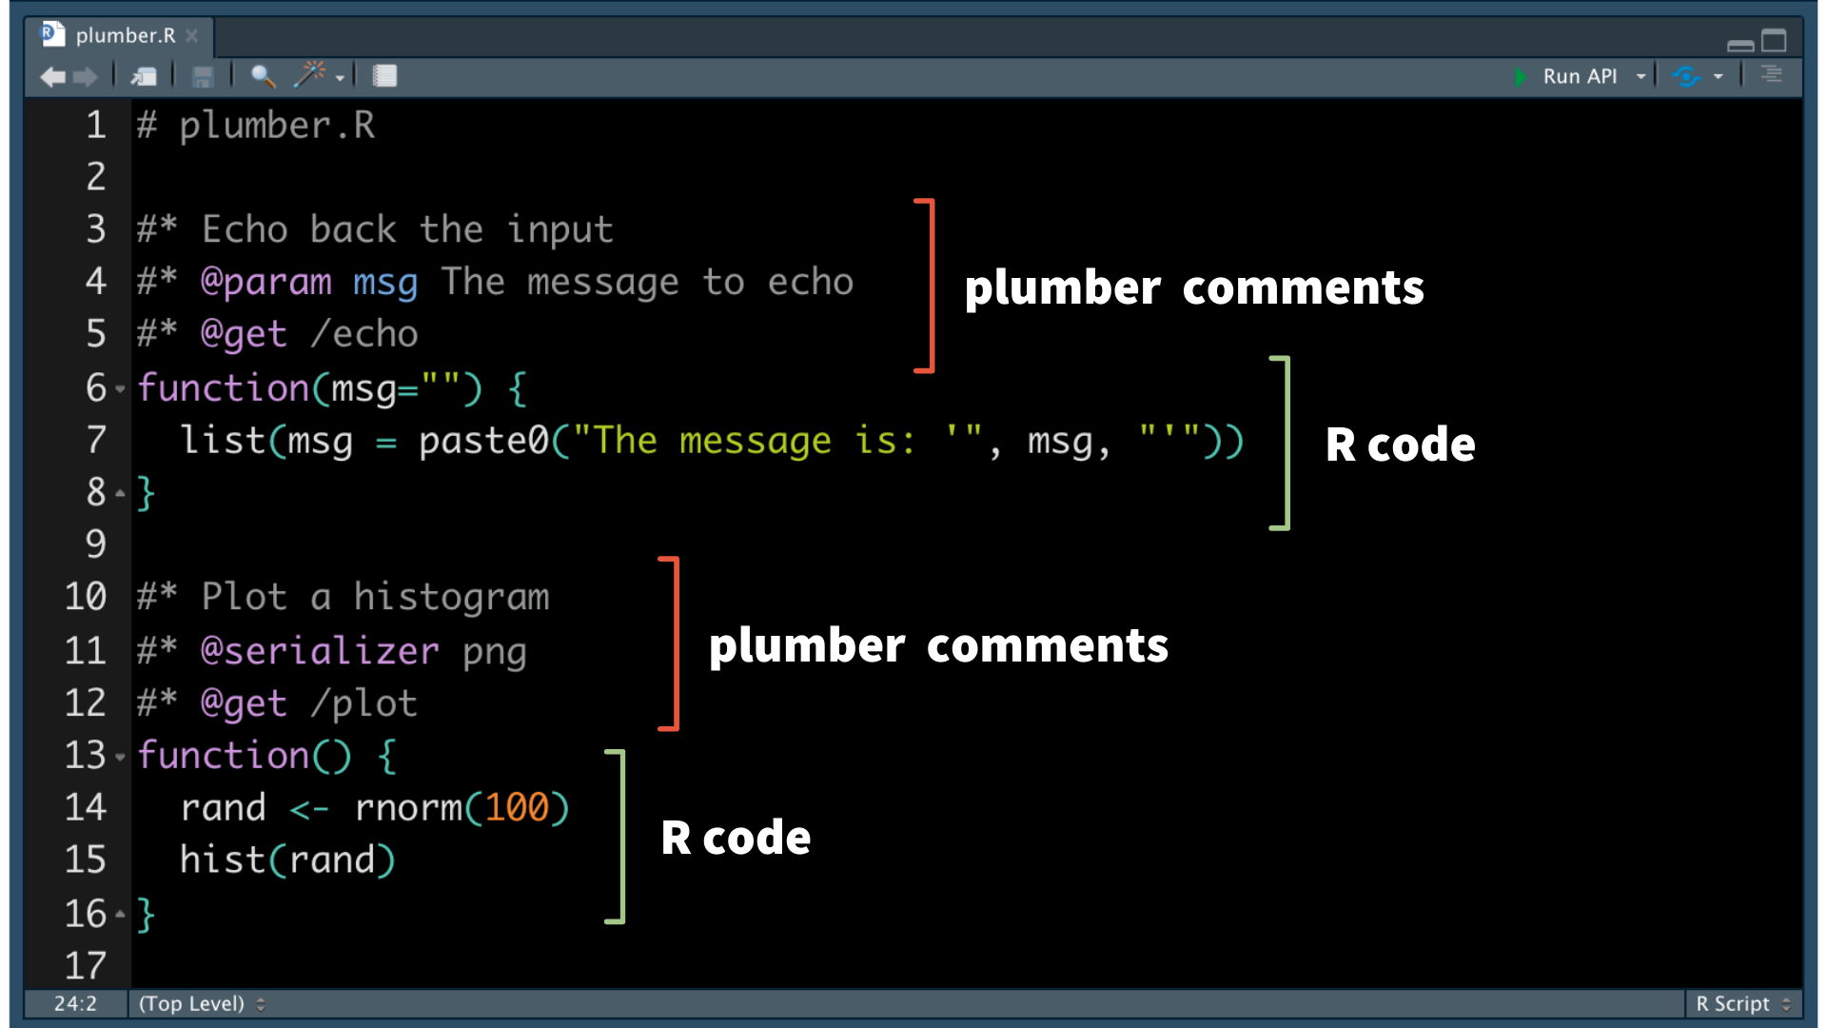Collapse the function fold at line 6
Screen dimensions: 1827x1028
120,389
